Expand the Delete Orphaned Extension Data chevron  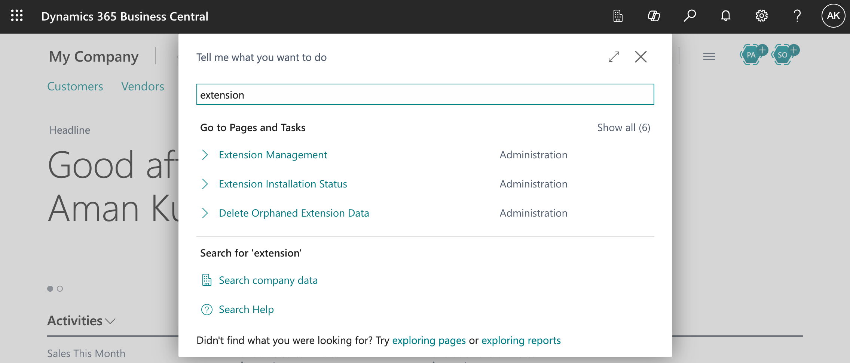pyautogui.click(x=205, y=213)
